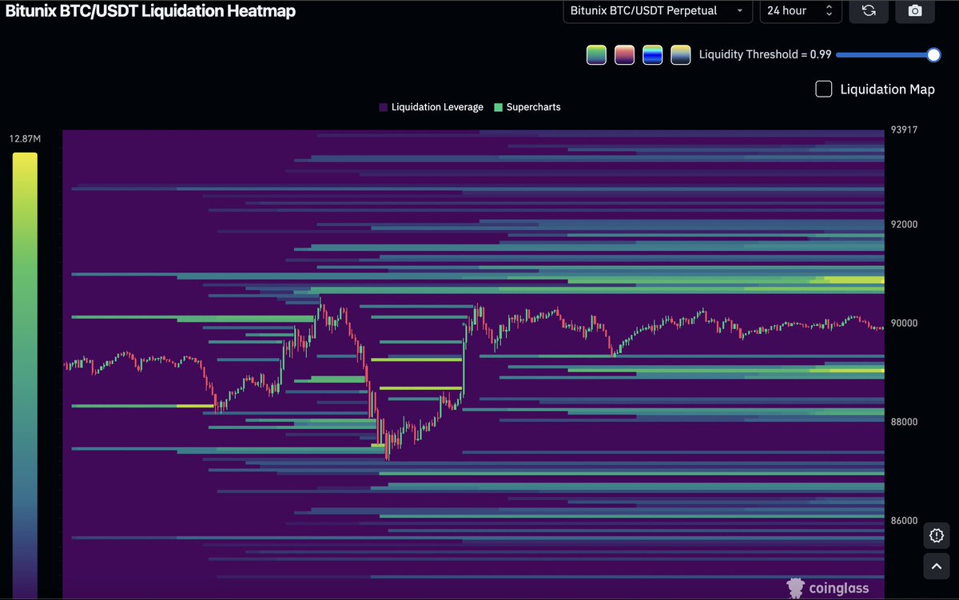This screenshot has width=959, height=600.
Task: Enable the Liquidation Map checkbox
Action: pos(823,89)
